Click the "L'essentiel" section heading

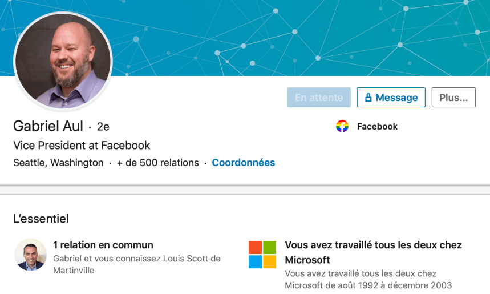(41, 219)
